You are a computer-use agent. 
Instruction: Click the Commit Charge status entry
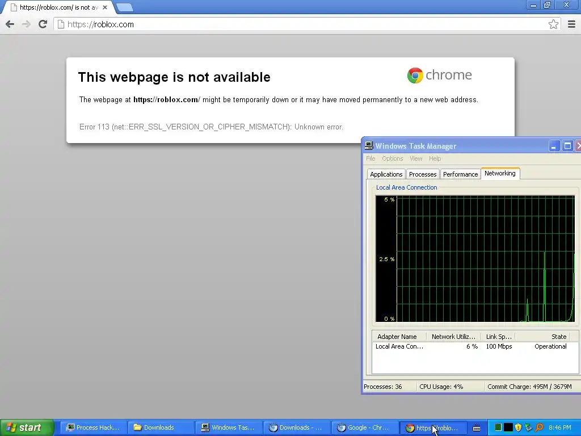529,387
